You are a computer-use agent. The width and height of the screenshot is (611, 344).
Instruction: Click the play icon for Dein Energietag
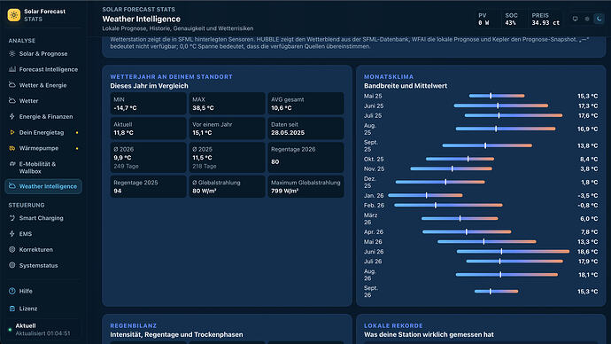tap(12, 132)
